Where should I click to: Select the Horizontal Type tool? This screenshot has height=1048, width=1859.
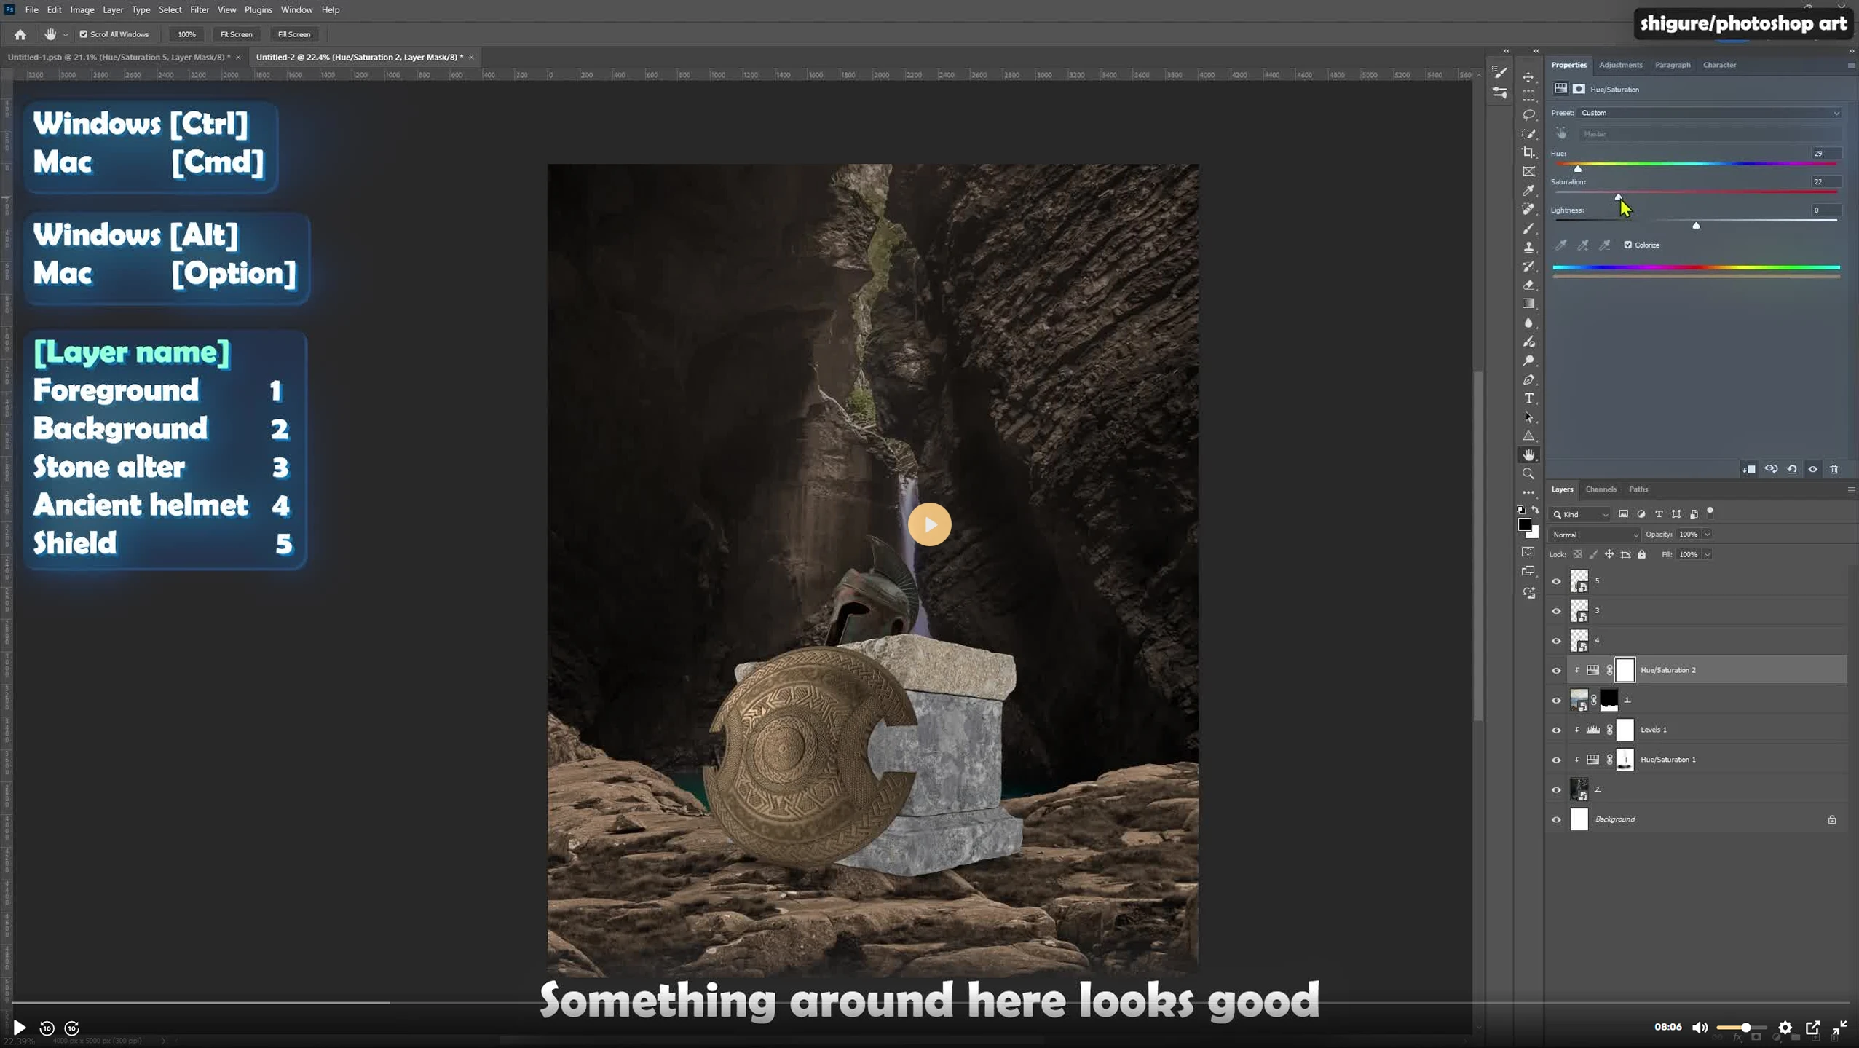tap(1528, 398)
